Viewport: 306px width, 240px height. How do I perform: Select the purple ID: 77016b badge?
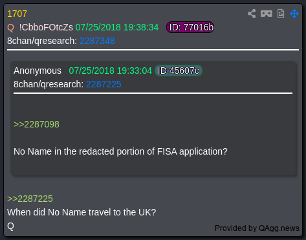(x=190, y=27)
